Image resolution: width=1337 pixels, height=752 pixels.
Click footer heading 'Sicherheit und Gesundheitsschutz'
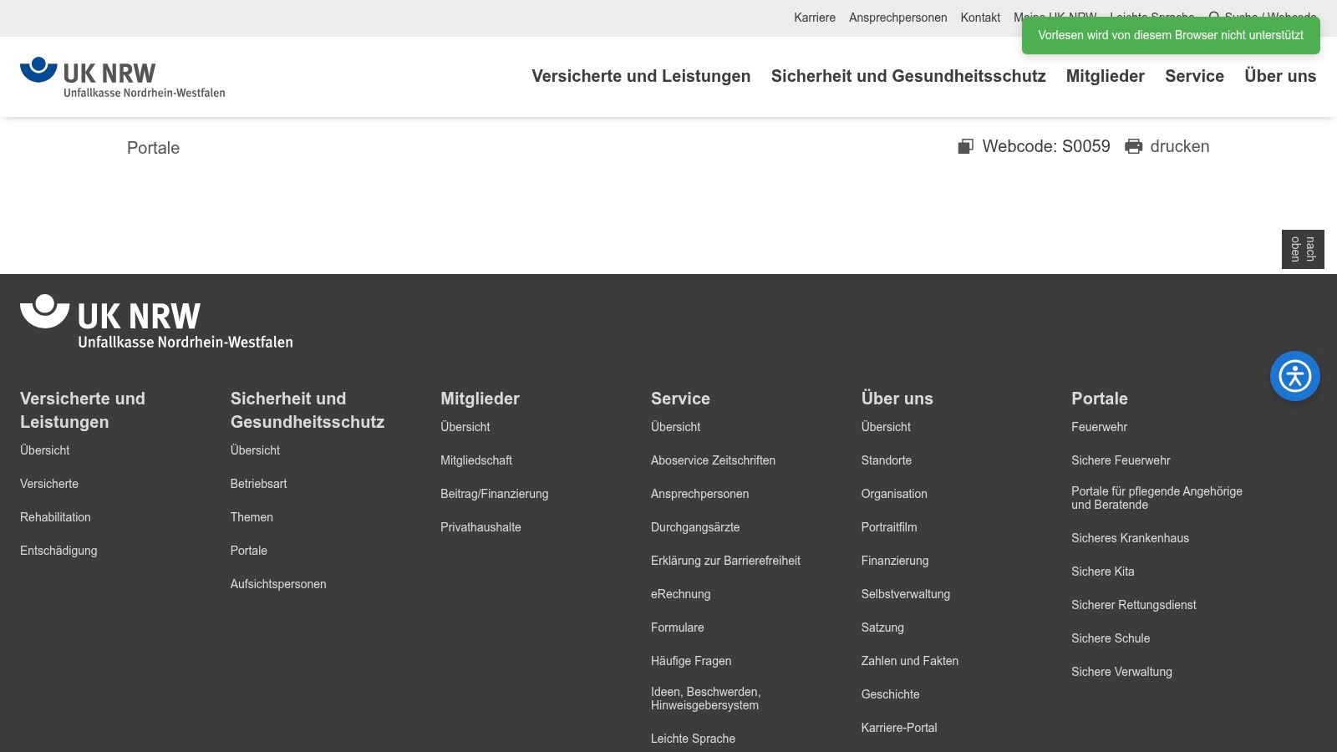(x=308, y=410)
